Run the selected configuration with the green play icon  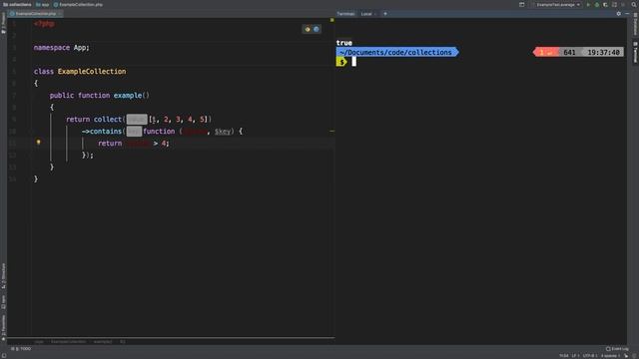point(588,4)
